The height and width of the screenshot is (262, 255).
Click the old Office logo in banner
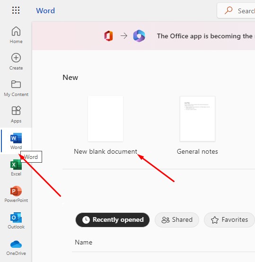click(x=108, y=36)
